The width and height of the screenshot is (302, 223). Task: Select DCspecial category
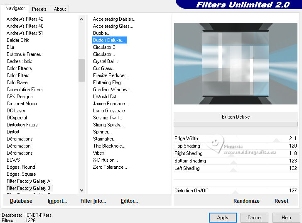tap(17, 118)
